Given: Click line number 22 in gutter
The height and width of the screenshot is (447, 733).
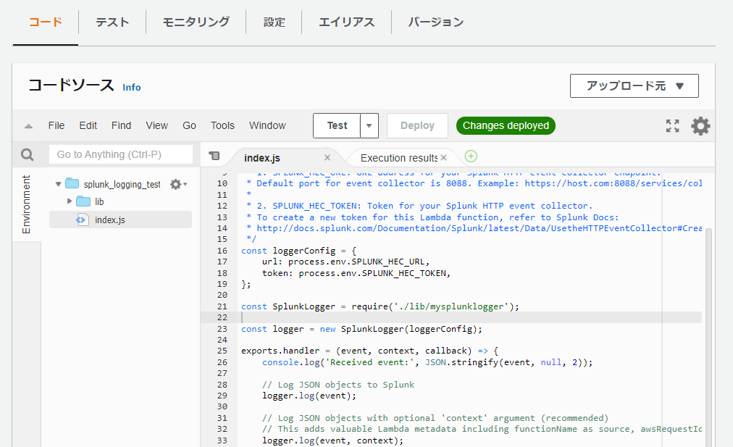Looking at the screenshot, I should [222, 317].
